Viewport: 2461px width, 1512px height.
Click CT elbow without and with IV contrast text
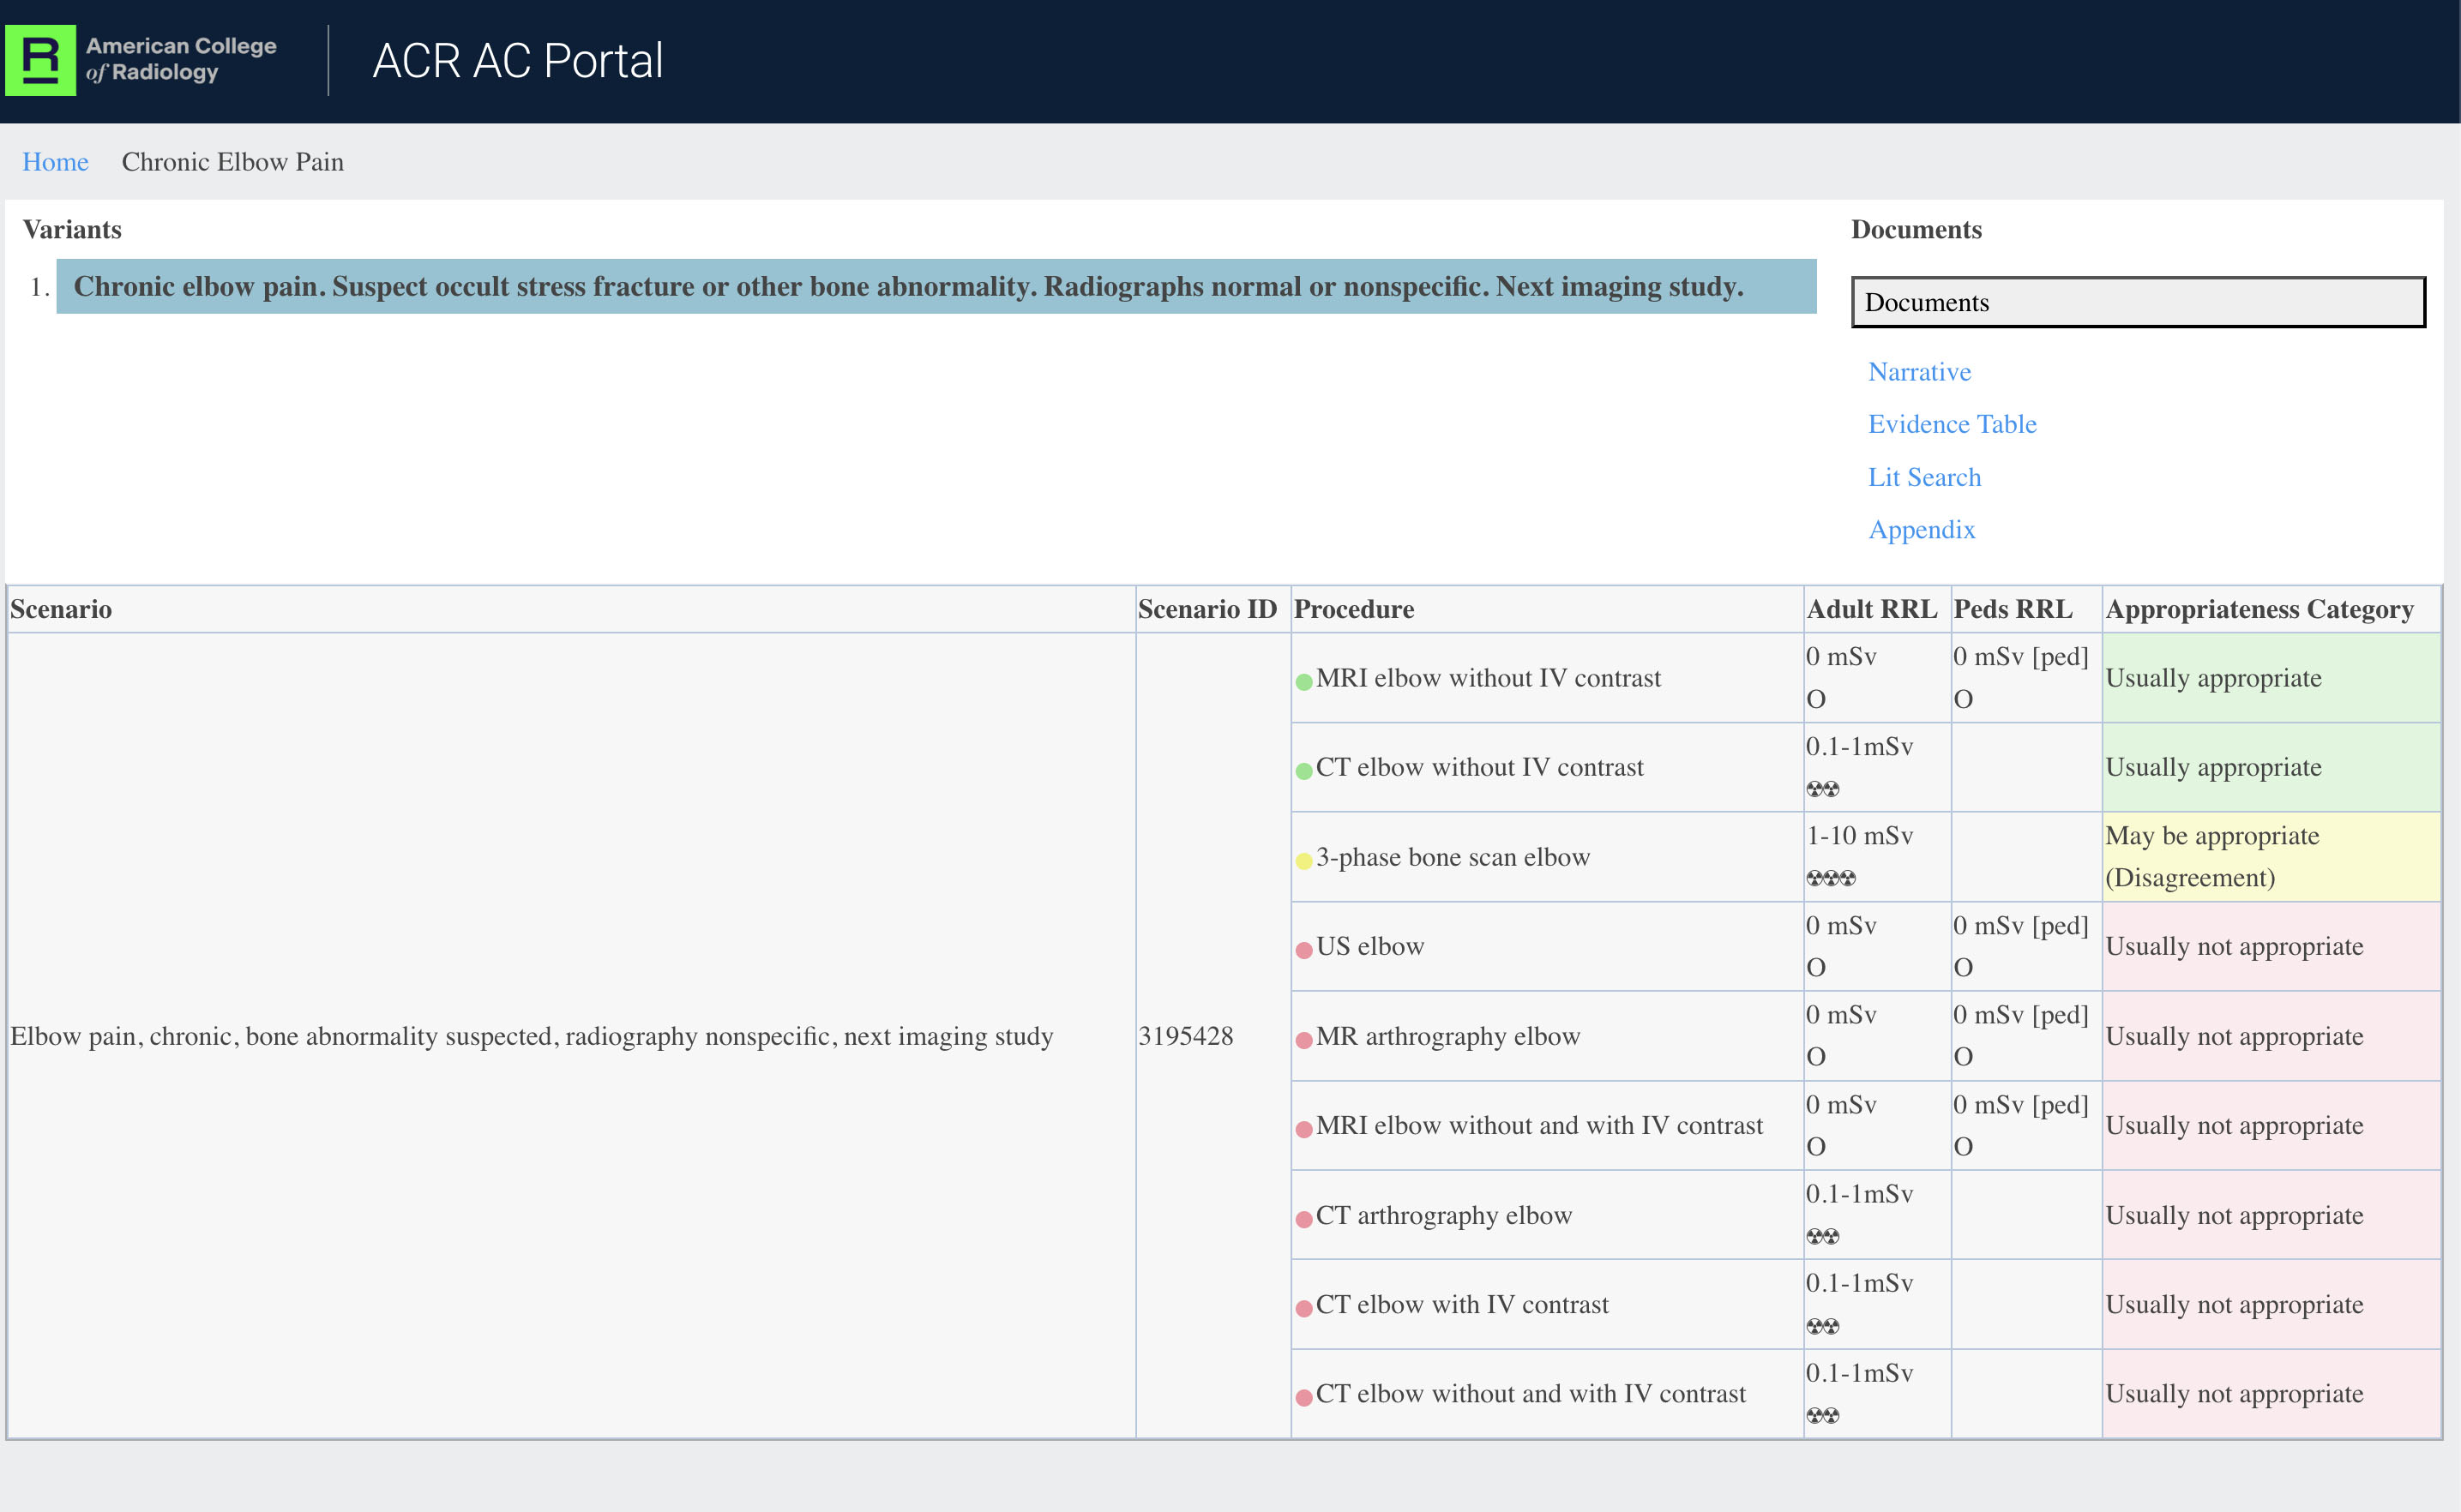tap(1531, 1394)
